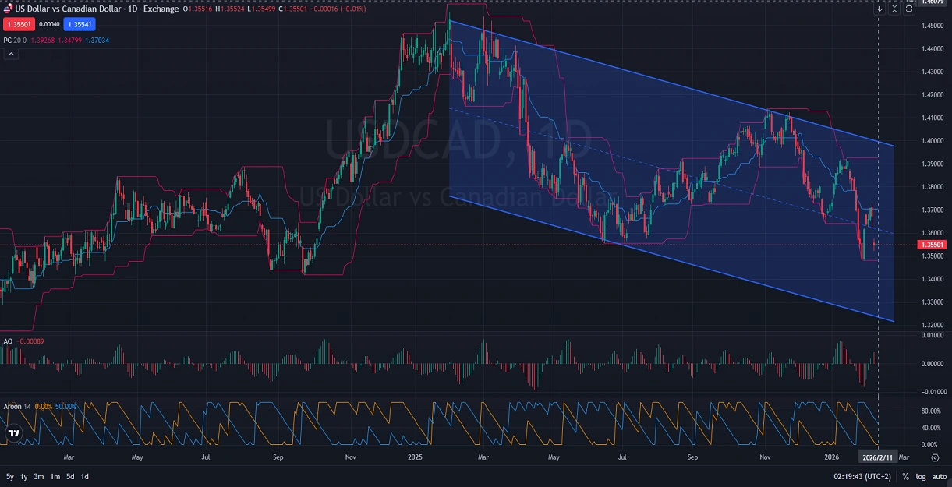Collapse the legend with the chevron arrow
Viewport: 952px width, 487px height.
pos(11,54)
